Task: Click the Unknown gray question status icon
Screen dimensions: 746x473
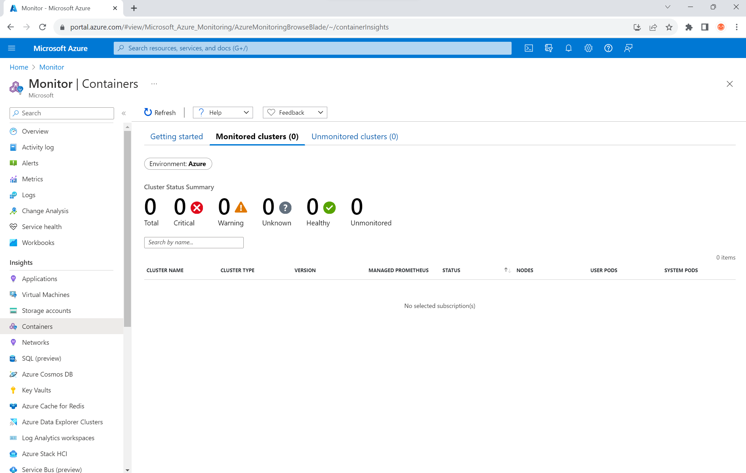Action: [x=285, y=208]
